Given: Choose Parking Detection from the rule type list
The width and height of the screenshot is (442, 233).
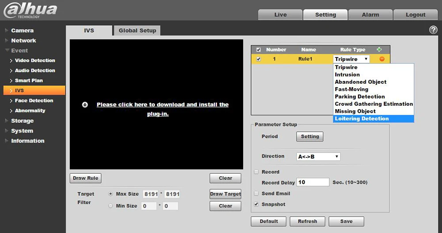Looking at the screenshot, I should (x=373, y=96).
